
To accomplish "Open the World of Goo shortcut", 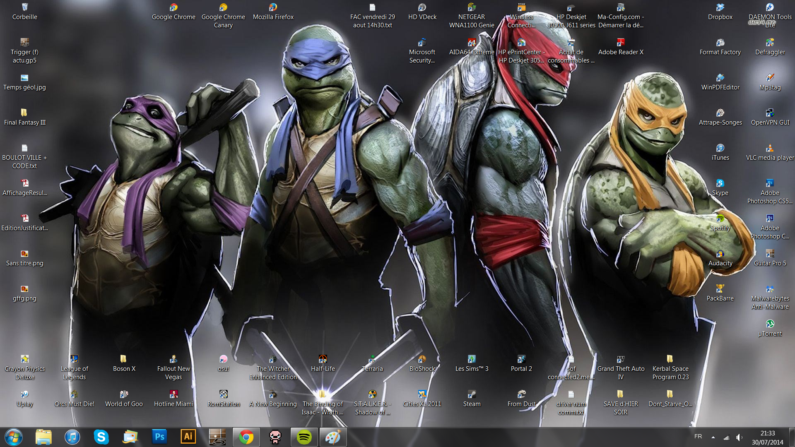I will (x=124, y=399).
